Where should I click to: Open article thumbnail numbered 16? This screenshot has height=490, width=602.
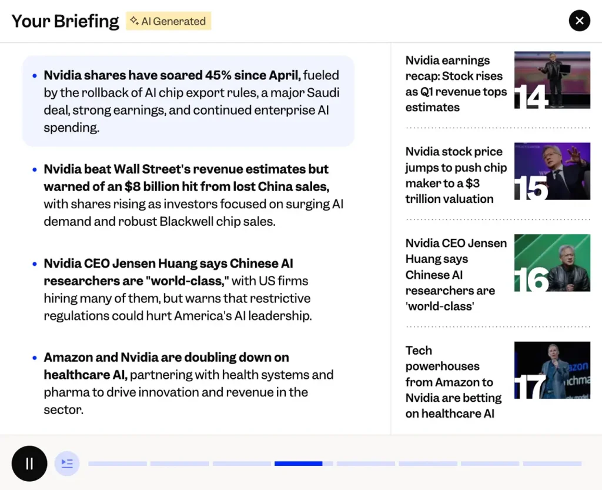[552, 262]
